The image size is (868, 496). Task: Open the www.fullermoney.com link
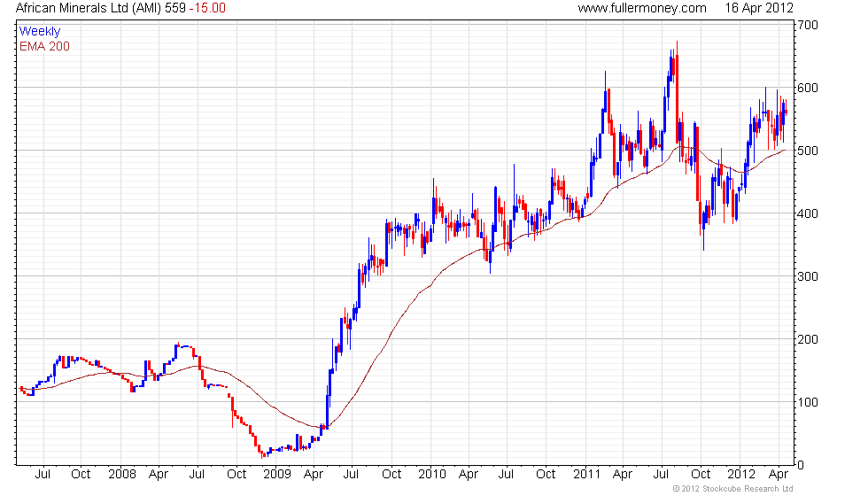point(642,8)
